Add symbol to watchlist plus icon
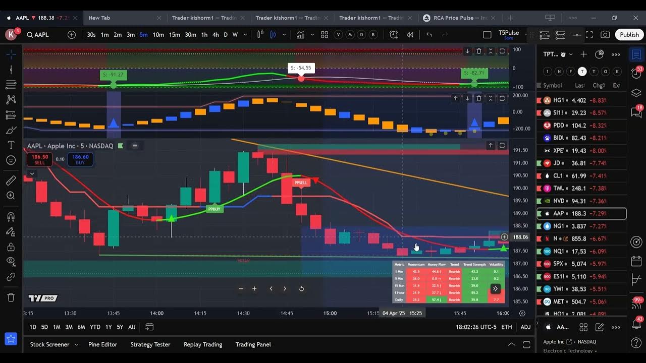Viewport: 646px width, 363px height. tap(584, 54)
